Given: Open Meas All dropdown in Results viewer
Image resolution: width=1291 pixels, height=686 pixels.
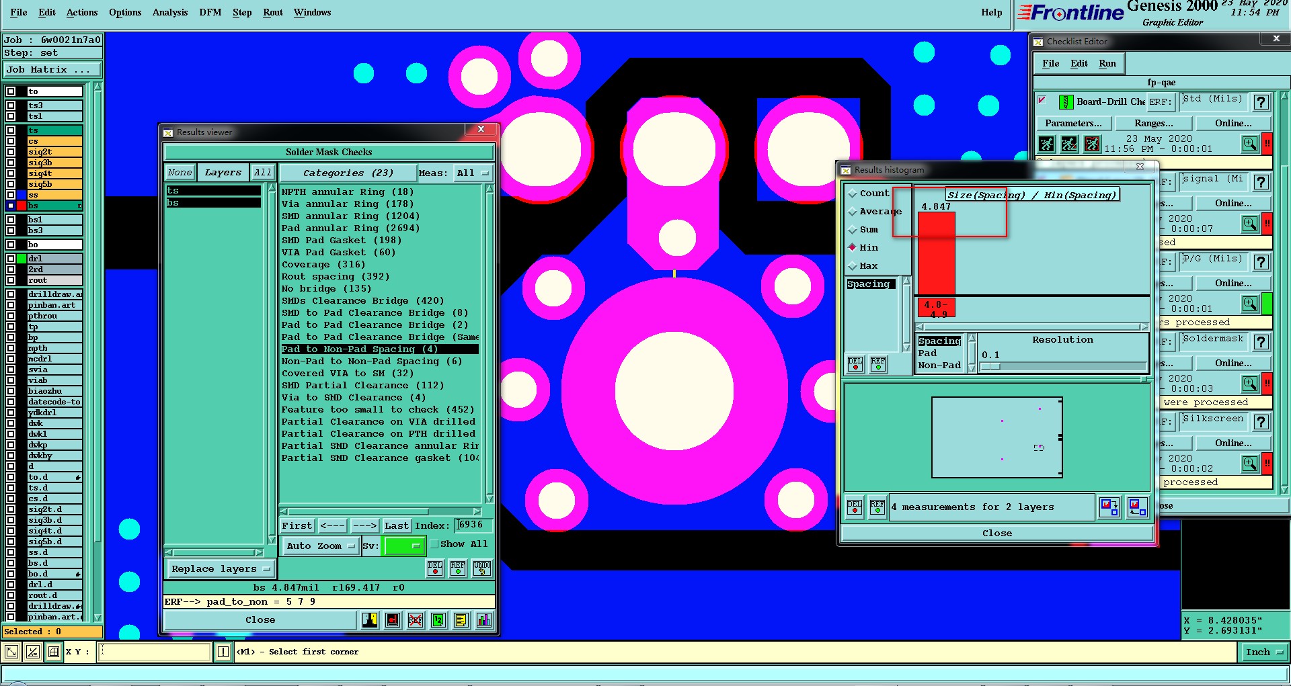Looking at the screenshot, I should 473,173.
